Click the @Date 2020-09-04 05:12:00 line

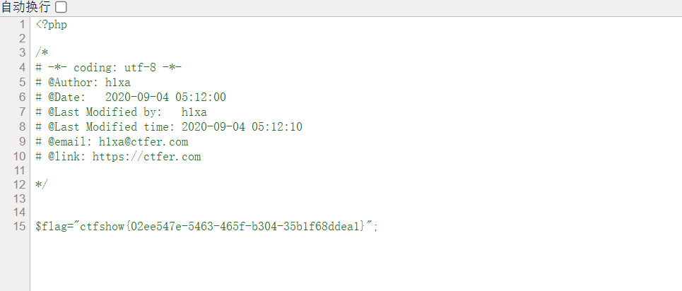[x=131, y=97]
